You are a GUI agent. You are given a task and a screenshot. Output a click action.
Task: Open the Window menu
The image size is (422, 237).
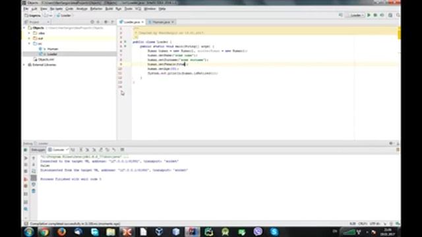point(150,9)
